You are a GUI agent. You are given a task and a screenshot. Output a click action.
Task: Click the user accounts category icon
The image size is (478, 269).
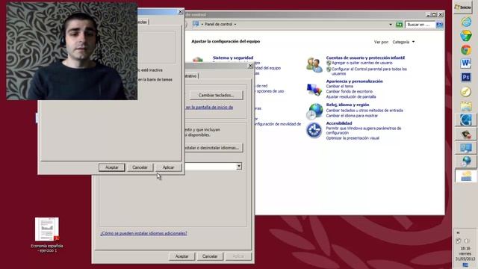pyautogui.click(x=314, y=65)
